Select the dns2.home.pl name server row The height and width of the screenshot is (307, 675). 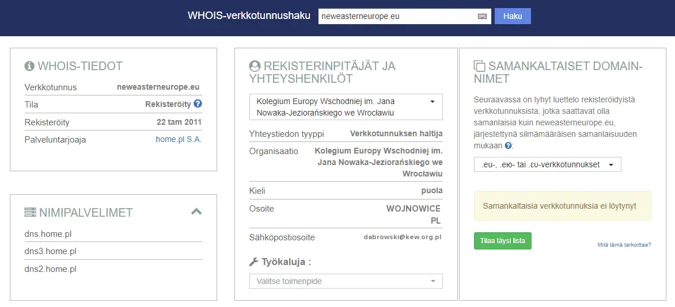coord(113,269)
